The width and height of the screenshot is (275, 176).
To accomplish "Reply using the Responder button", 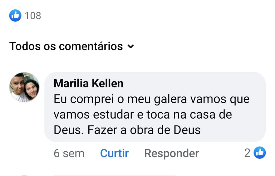I will pos(172,153).
